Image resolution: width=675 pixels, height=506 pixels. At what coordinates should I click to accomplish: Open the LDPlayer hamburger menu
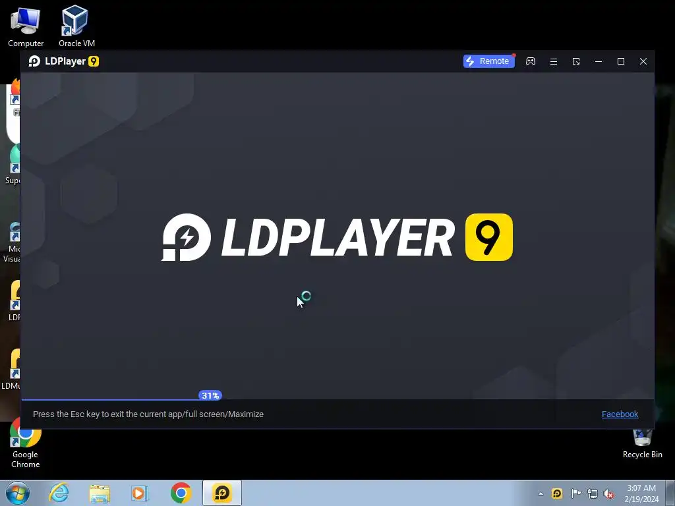(x=554, y=61)
